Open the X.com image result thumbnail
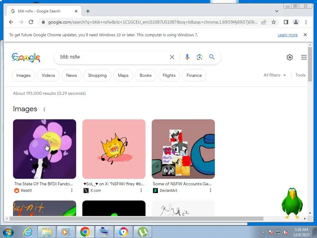This screenshot has width=317, height=238. pos(114,149)
